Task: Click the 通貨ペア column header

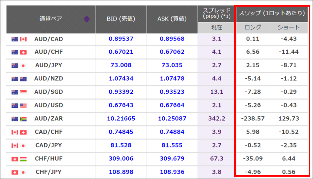Action: coord(50,19)
